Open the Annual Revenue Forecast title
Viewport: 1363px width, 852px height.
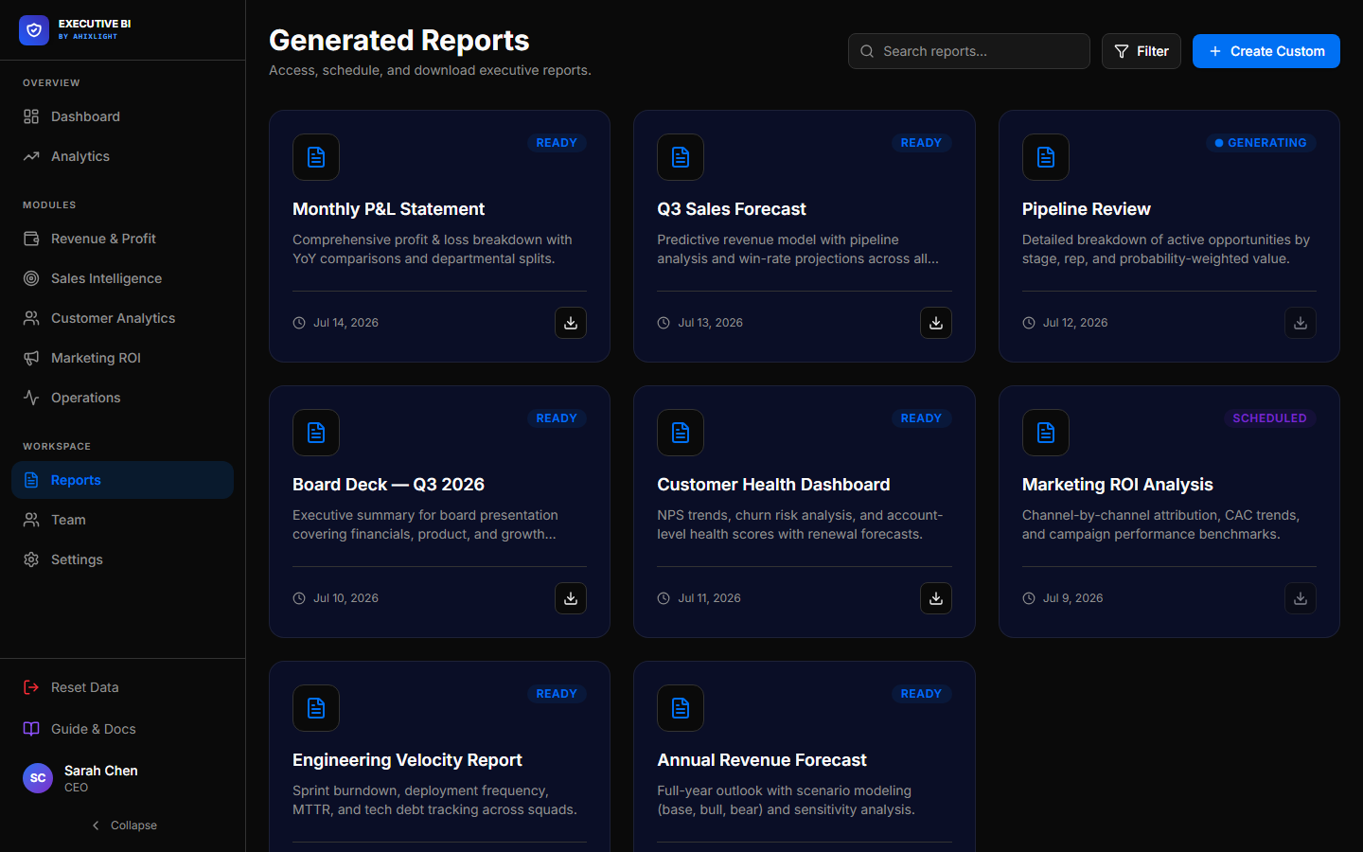click(762, 760)
